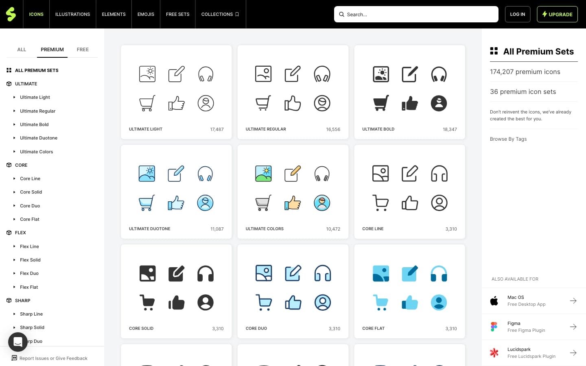Expand the Ultimate Regular tree arrow

[14, 111]
